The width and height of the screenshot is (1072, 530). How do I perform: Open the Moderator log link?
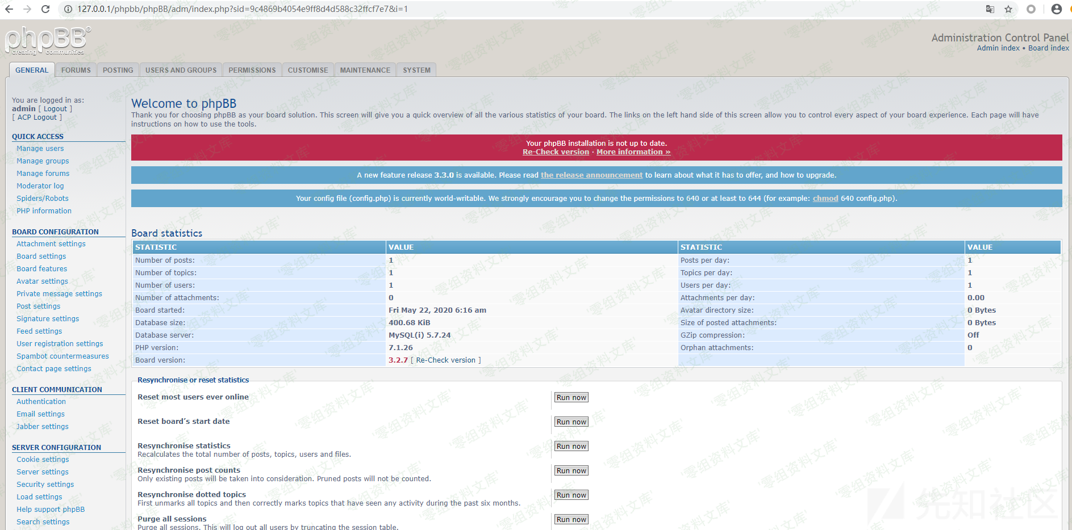(40, 186)
